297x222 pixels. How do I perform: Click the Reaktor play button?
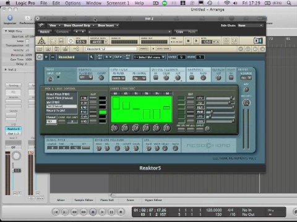(x=196, y=41)
